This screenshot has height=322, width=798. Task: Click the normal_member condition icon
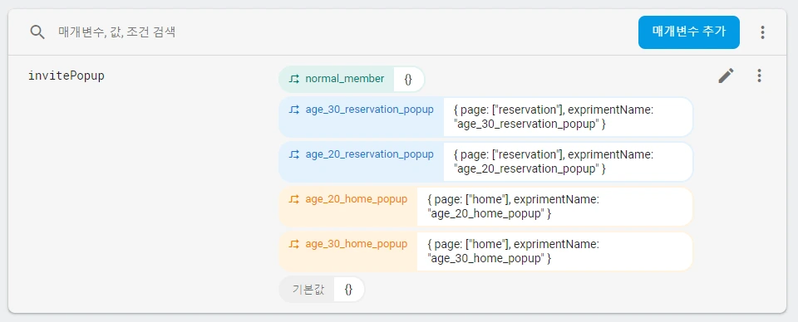tap(294, 79)
